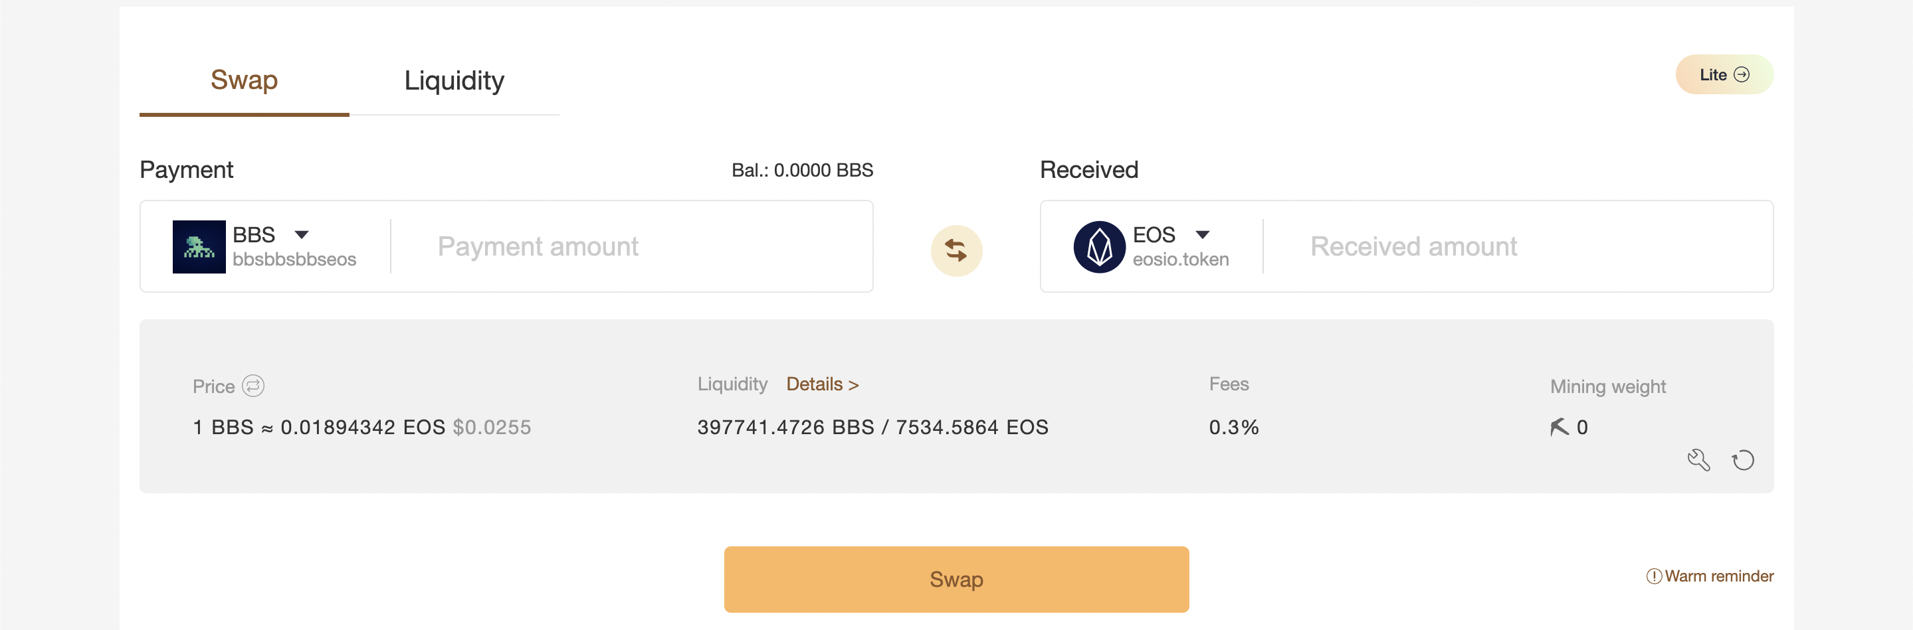Screen dimensions: 1913x630
Task: Expand the EOS token dropdown arrow
Action: click(x=1202, y=234)
